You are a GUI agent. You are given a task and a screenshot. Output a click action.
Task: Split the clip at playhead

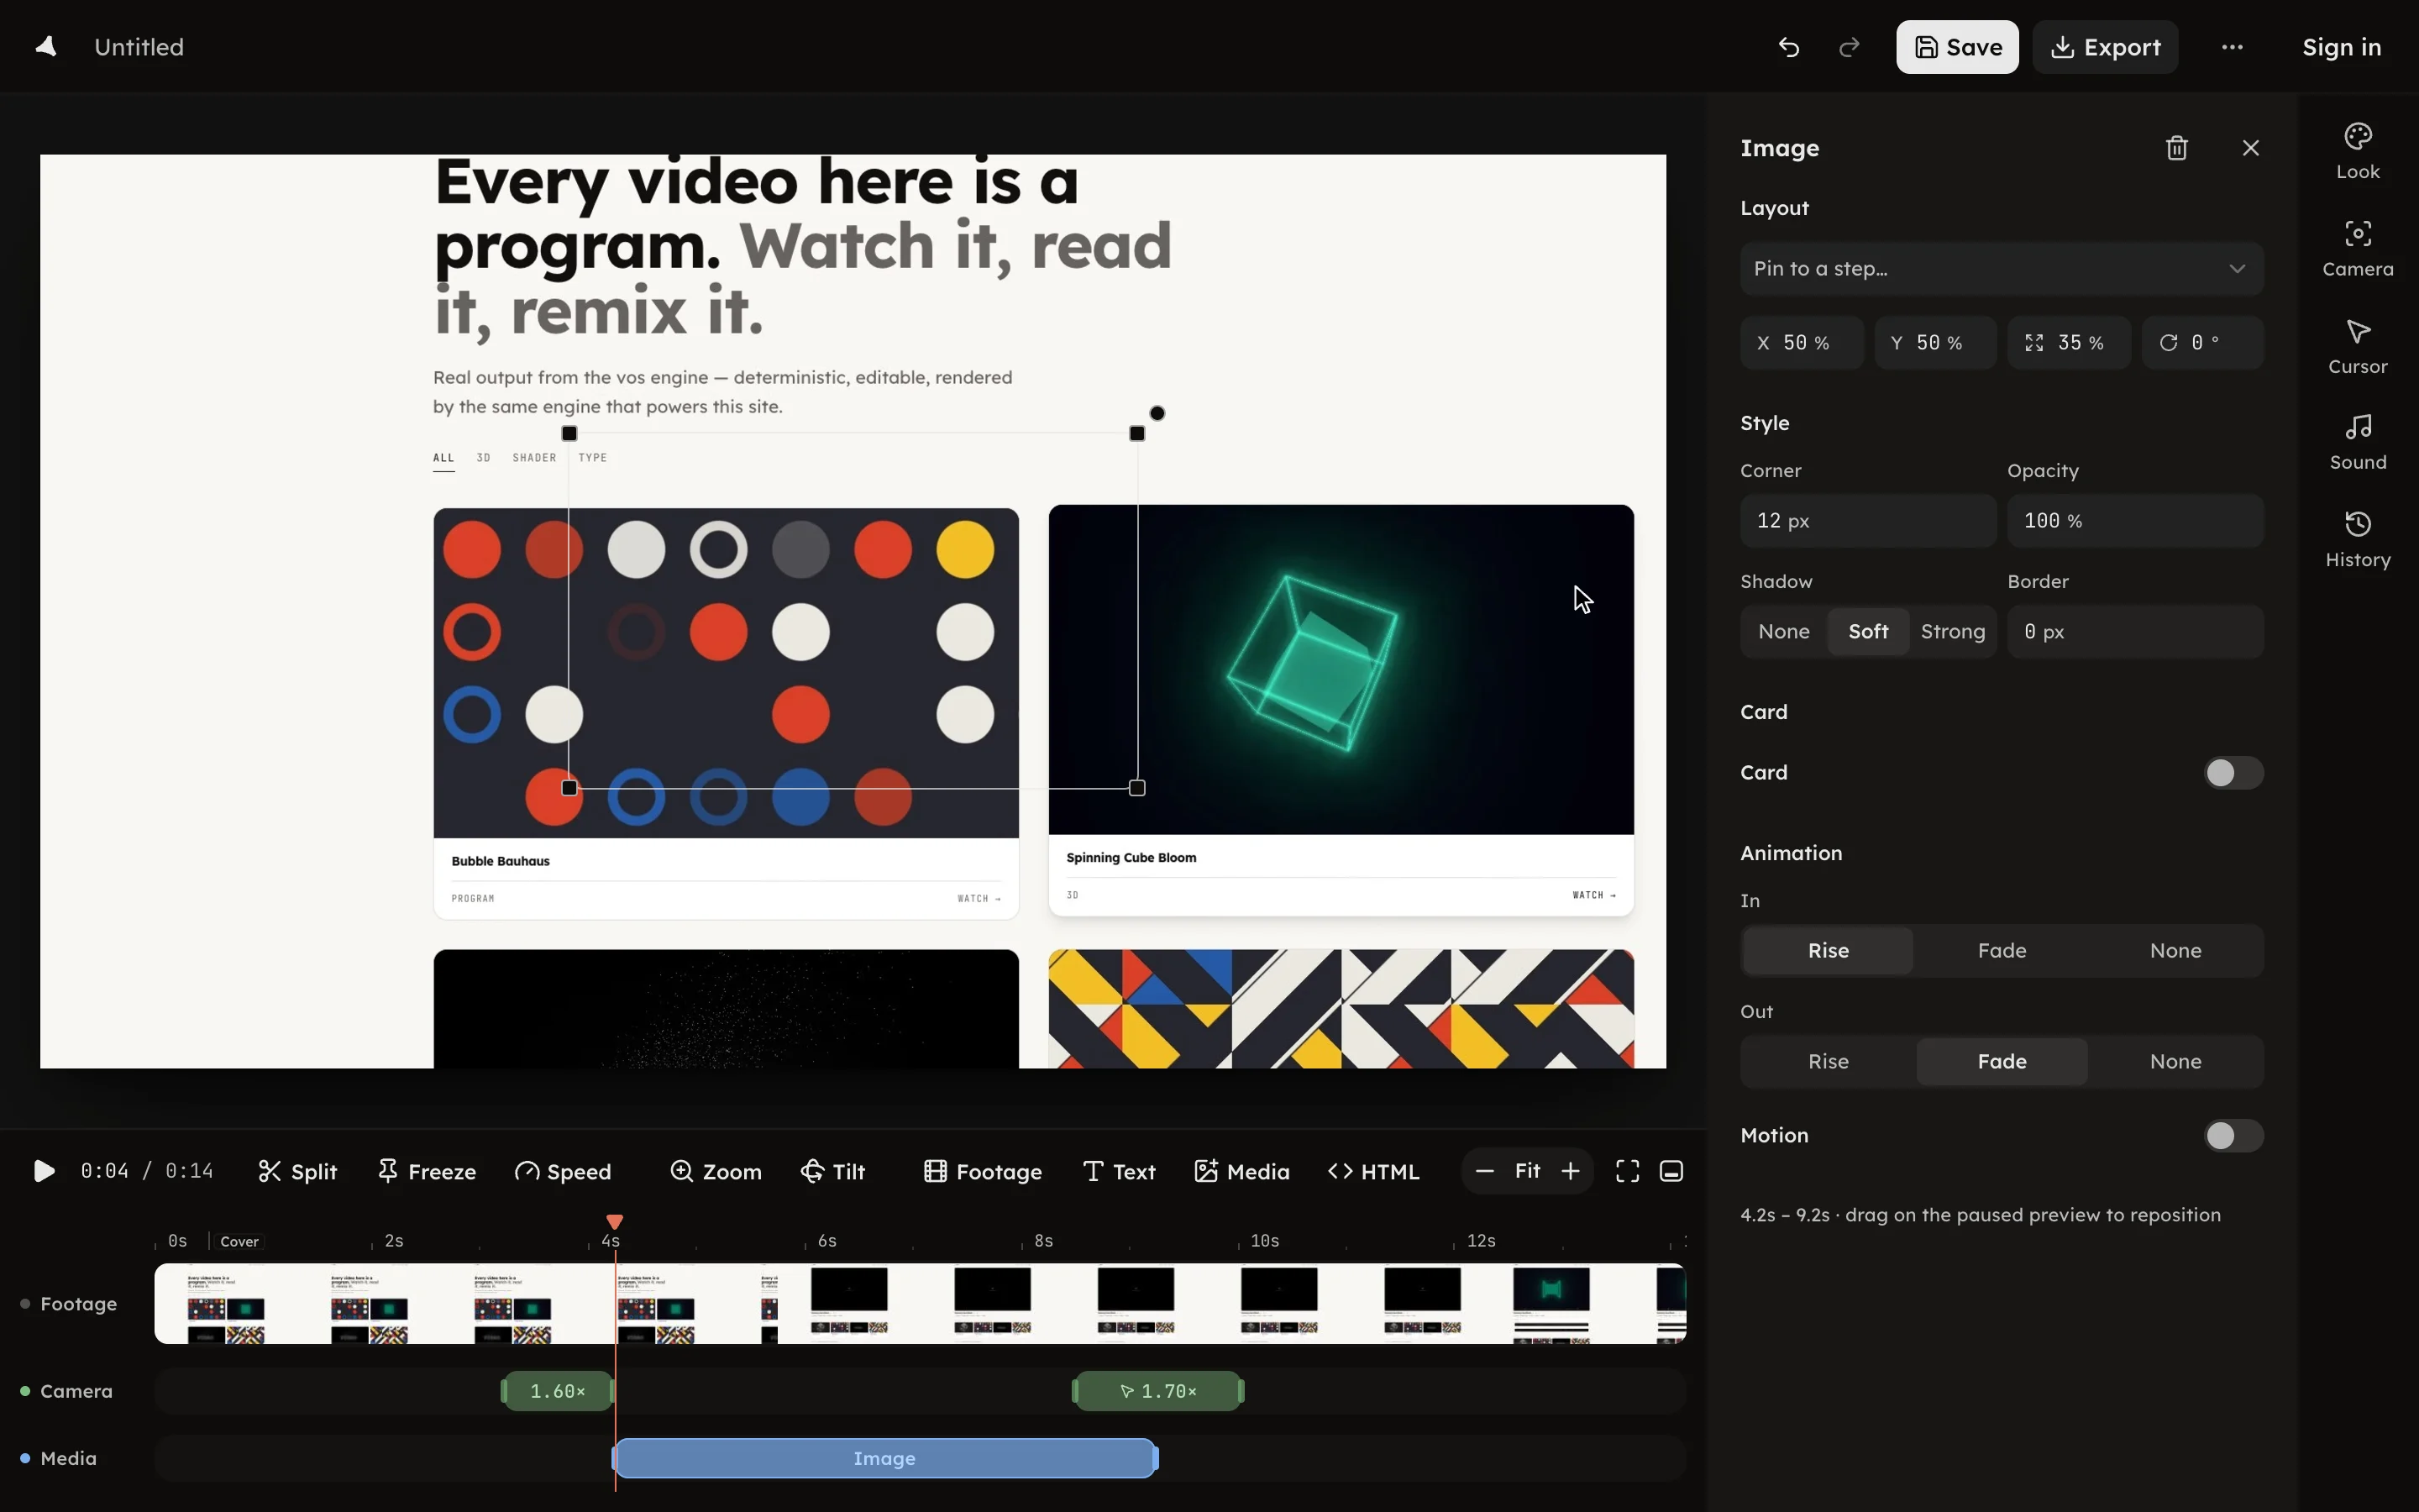(298, 1171)
